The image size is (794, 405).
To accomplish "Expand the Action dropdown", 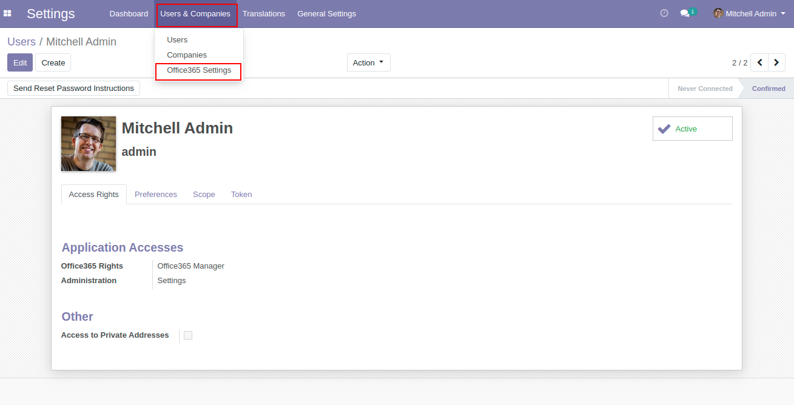I will [368, 62].
